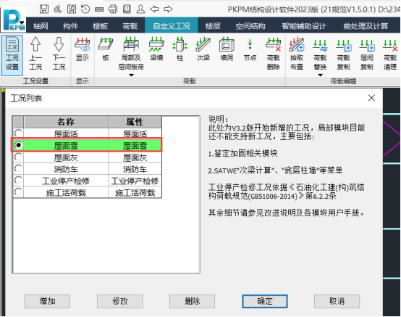
Task: Expand the 荷载替换 dropdown arrow
Action: pyautogui.click(x=320, y=75)
